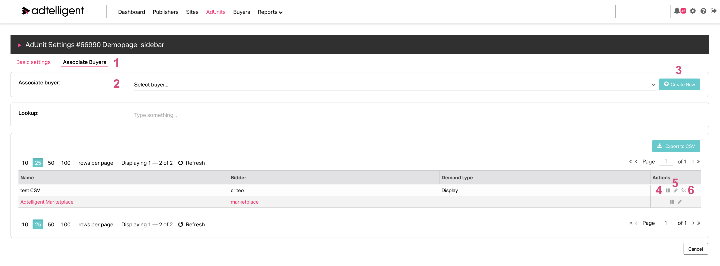
Task: Open the Adtelligent Marketplace link
Action: click(47, 202)
